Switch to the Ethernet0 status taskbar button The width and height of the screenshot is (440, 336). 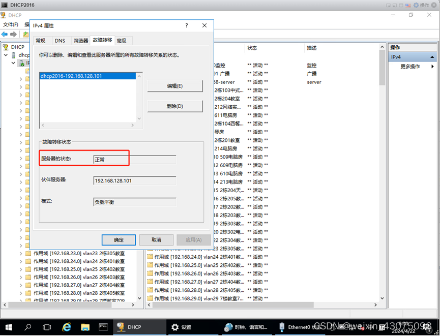(x=300, y=327)
